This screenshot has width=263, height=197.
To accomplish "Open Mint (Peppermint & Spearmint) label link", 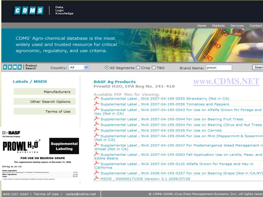I will coord(179,138).
